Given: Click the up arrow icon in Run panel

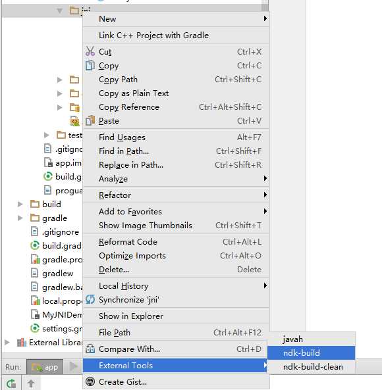Looking at the screenshot, I should 31,383.
